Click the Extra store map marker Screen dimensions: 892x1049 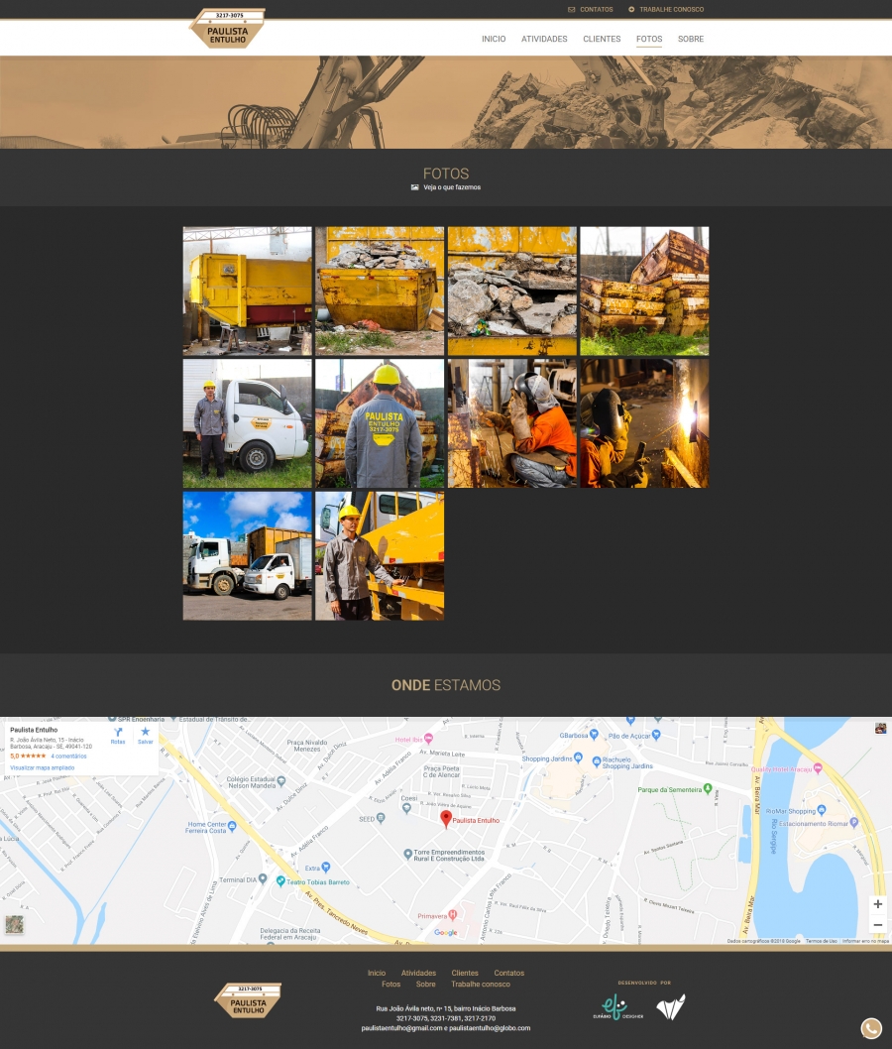coord(326,867)
